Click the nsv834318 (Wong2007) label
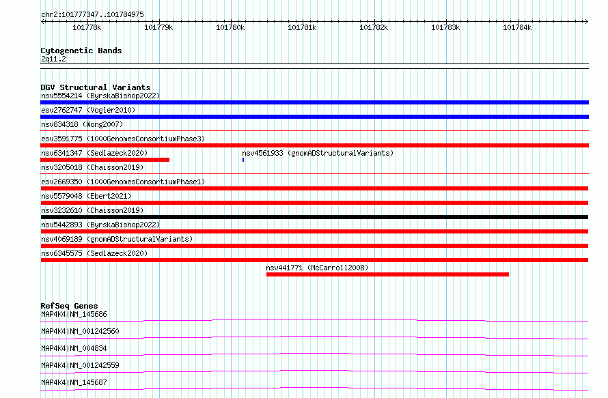The height and width of the screenshot is (398, 608). point(82,124)
